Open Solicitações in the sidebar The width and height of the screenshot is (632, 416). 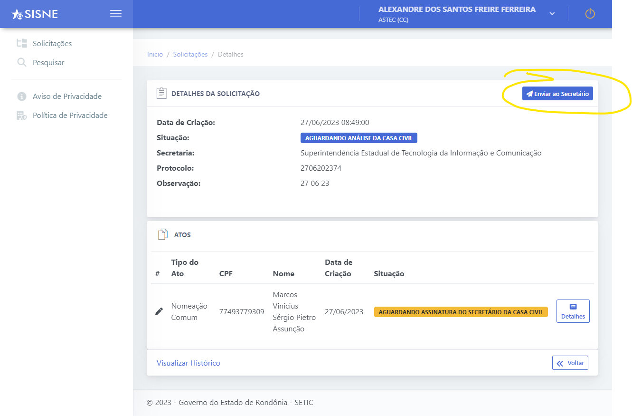pos(52,43)
